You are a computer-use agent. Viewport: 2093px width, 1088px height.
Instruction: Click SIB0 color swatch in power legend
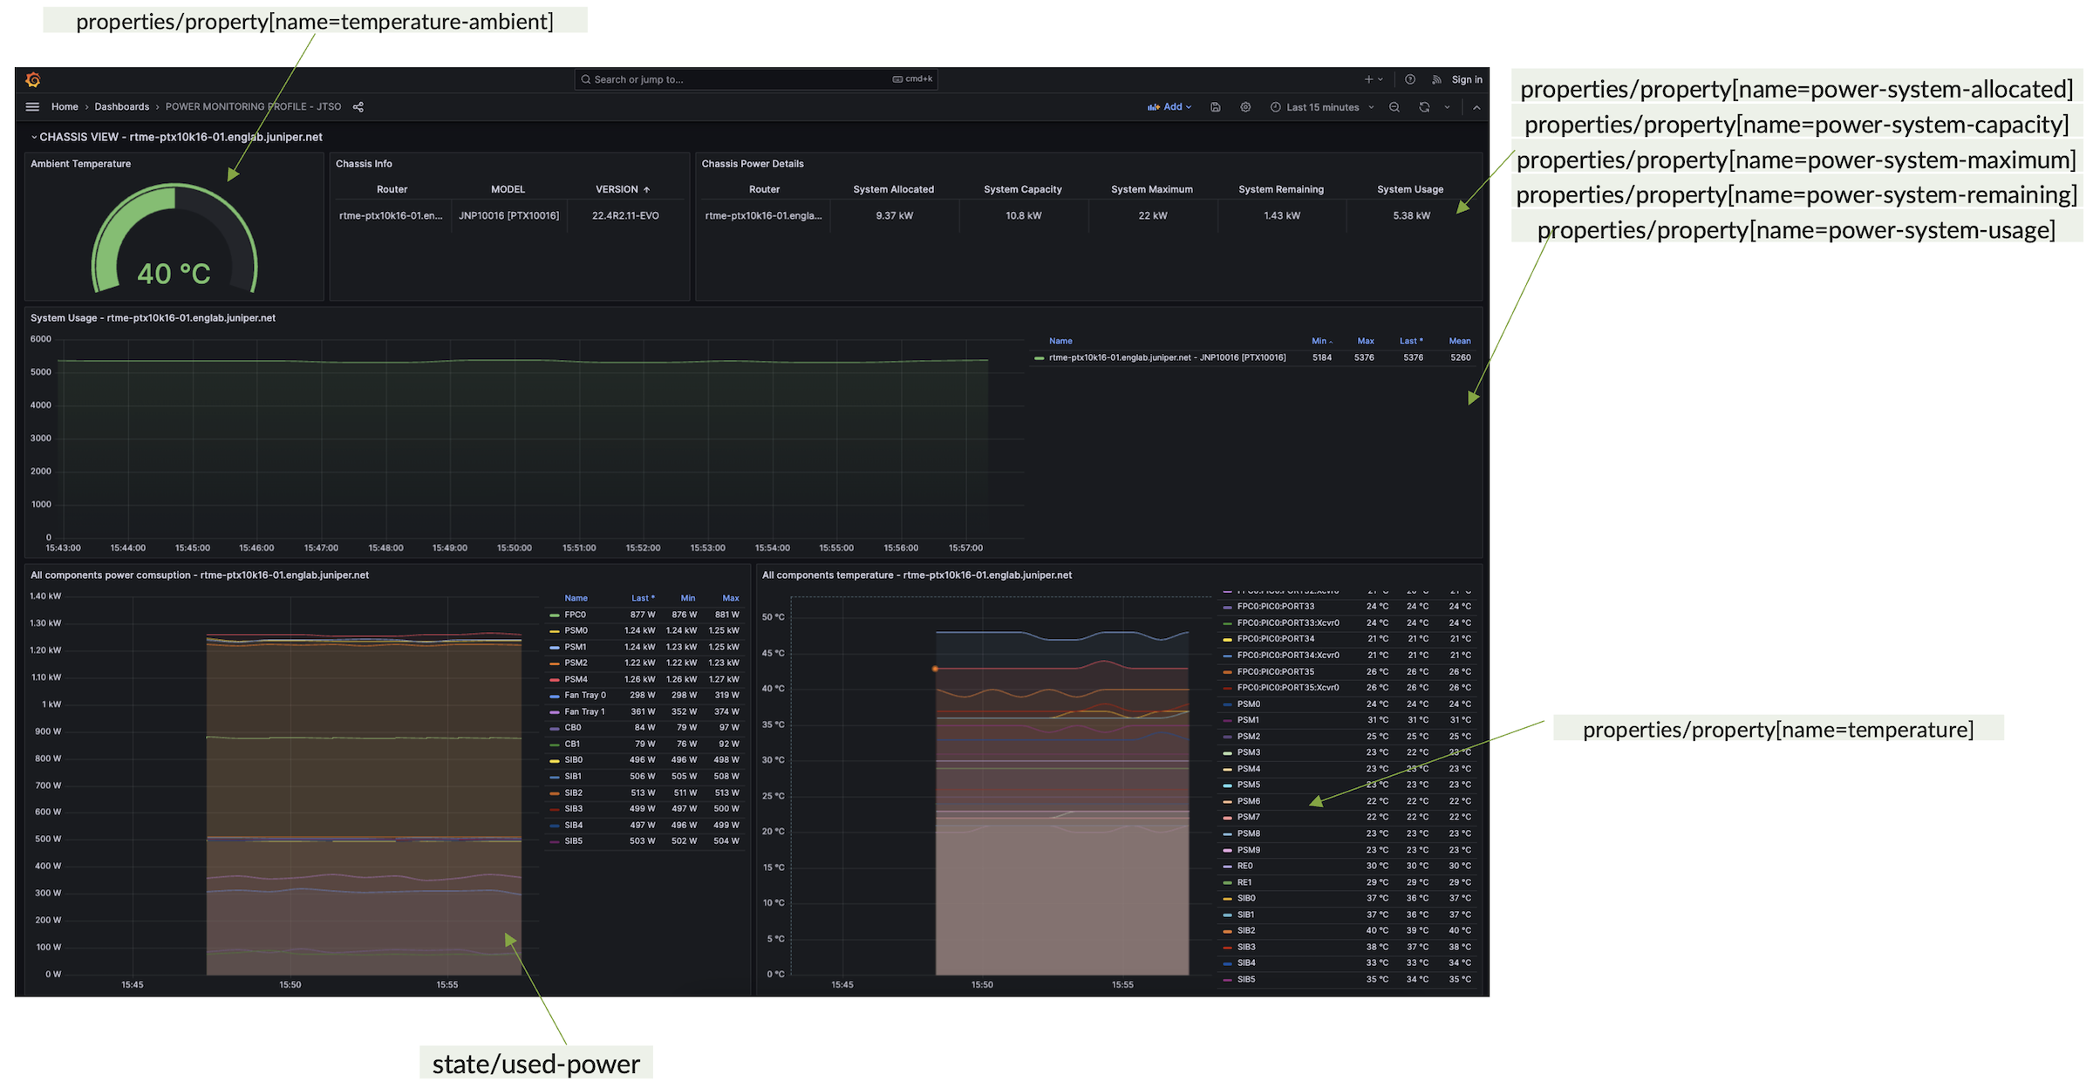554,761
